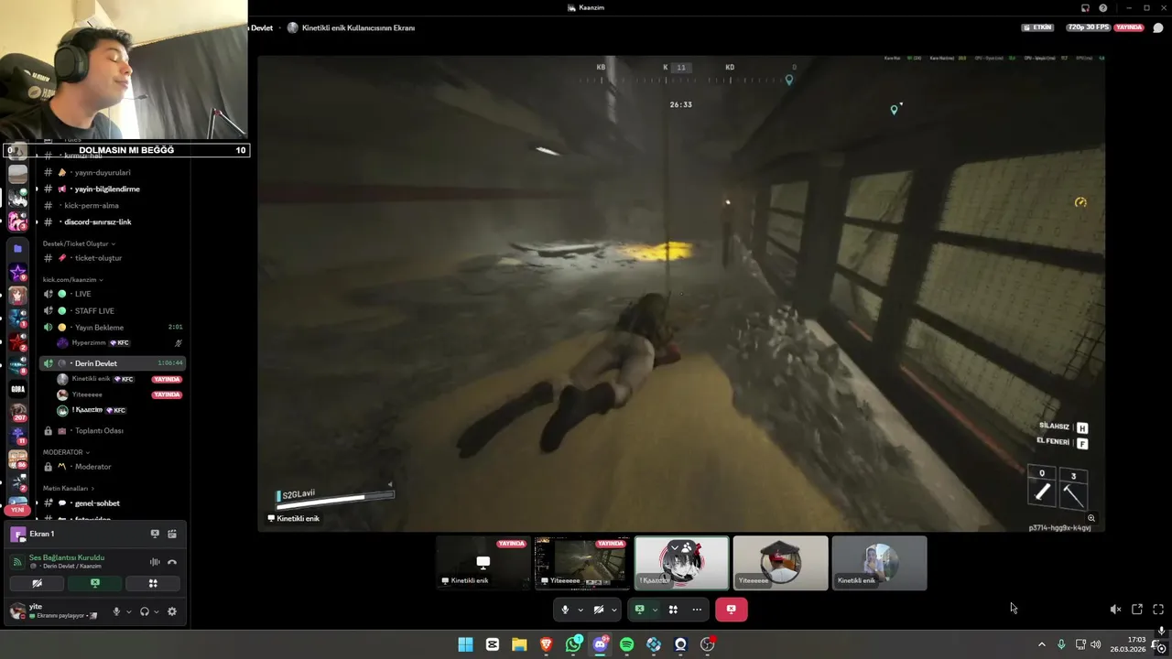
Task: Open the activities icon in call control bar
Action: (673, 610)
